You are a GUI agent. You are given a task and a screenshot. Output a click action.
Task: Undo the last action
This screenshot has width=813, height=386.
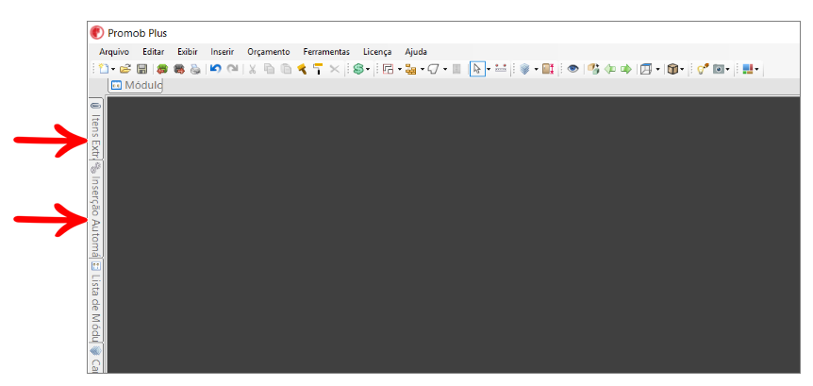[x=216, y=69]
